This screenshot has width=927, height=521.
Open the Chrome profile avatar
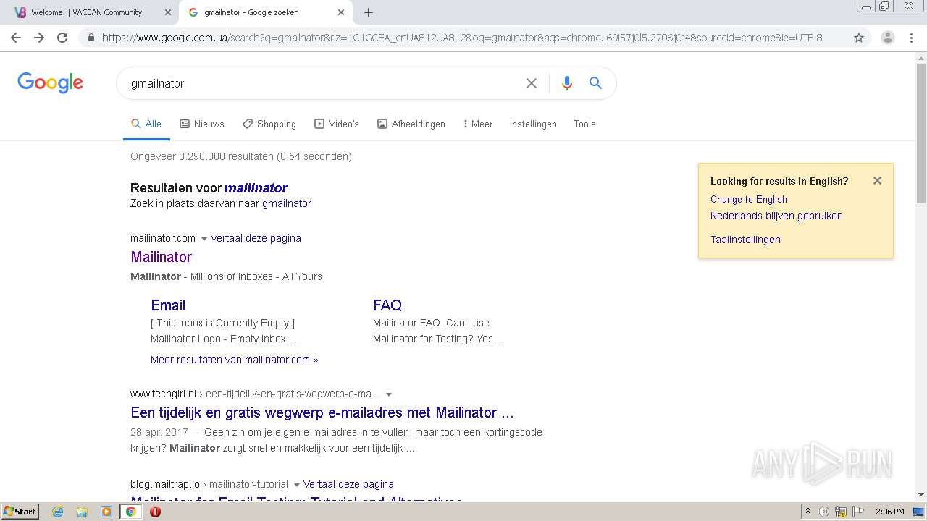click(887, 38)
